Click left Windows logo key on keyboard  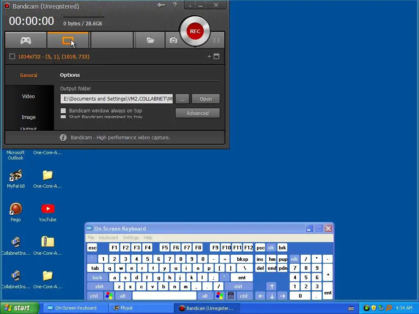(x=109, y=296)
